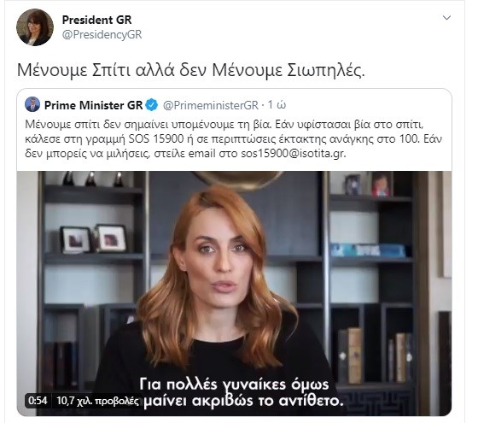Image resolution: width=478 pixels, height=423 pixels.
Task: Open the @PresidencyGR handle
Action: click(102, 34)
